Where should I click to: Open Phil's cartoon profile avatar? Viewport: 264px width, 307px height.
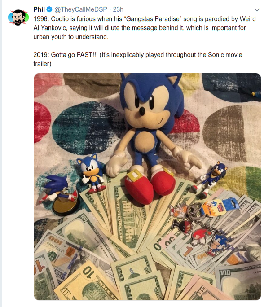click(18, 18)
